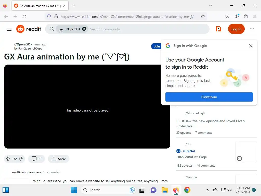Continue with Google sign in

(209, 97)
